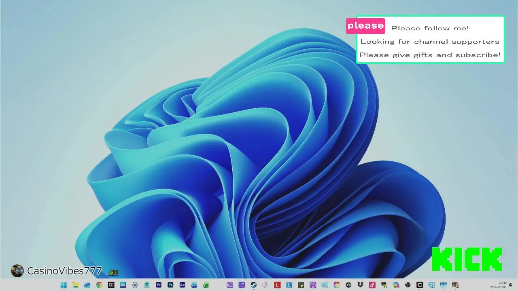
Task: Open the red L app icon
Action: click(x=277, y=285)
